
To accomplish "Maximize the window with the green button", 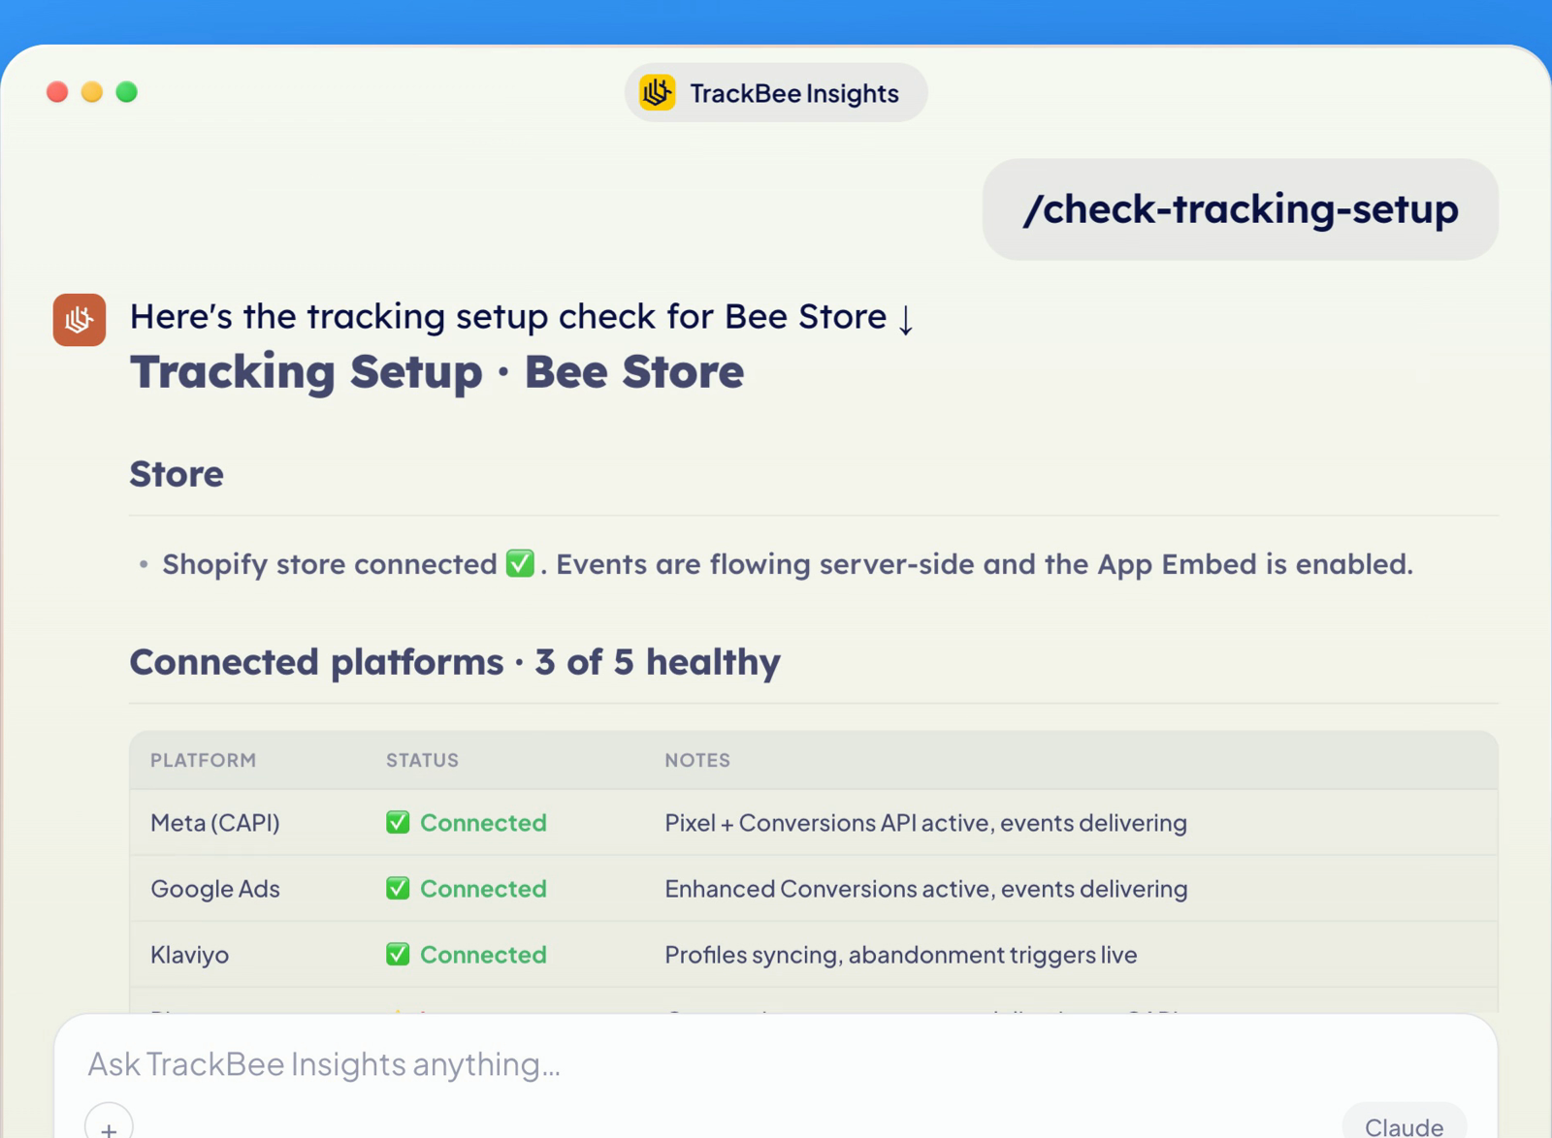I will pos(127,92).
